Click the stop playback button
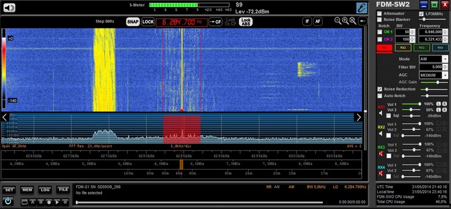 [x=66, y=202]
